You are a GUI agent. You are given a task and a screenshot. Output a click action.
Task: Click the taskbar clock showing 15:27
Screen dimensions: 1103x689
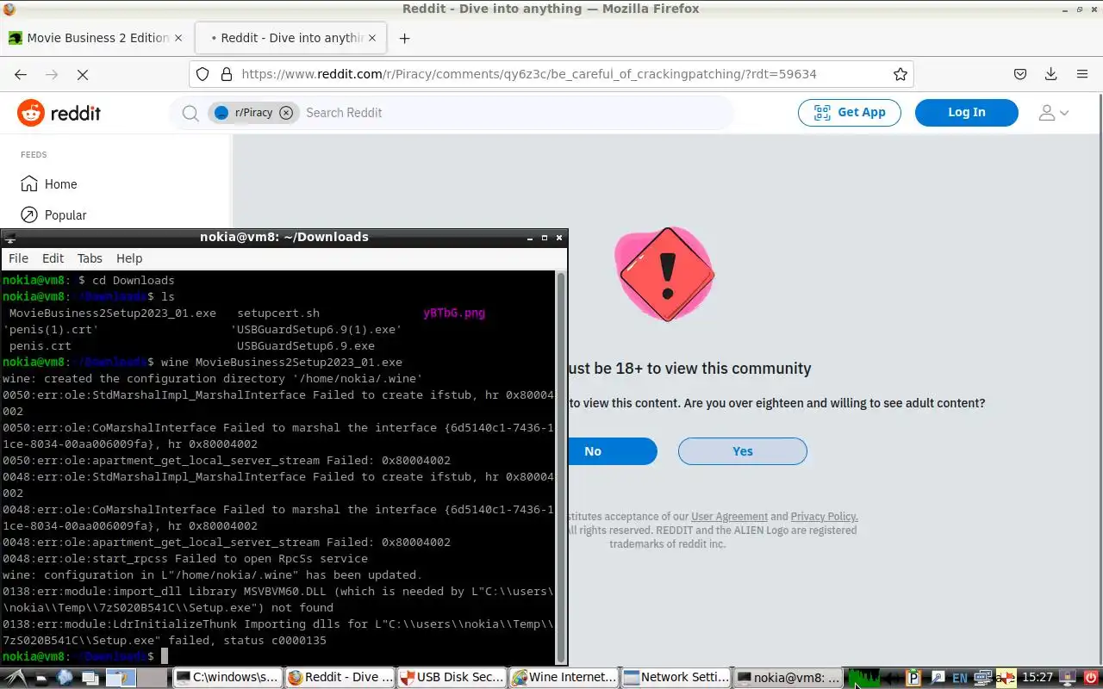point(1038,678)
